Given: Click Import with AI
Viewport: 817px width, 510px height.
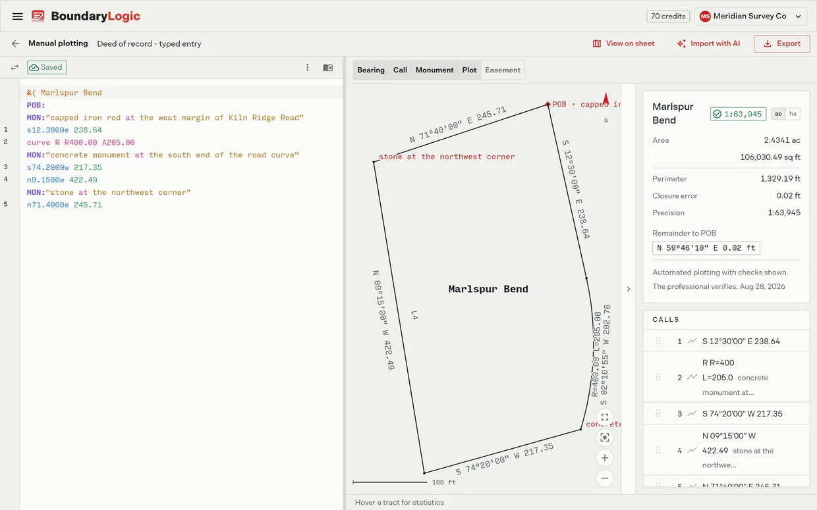Looking at the screenshot, I should (x=708, y=43).
